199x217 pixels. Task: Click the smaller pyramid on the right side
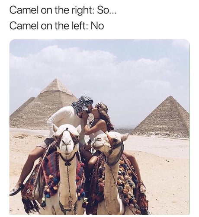coord(161,118)
